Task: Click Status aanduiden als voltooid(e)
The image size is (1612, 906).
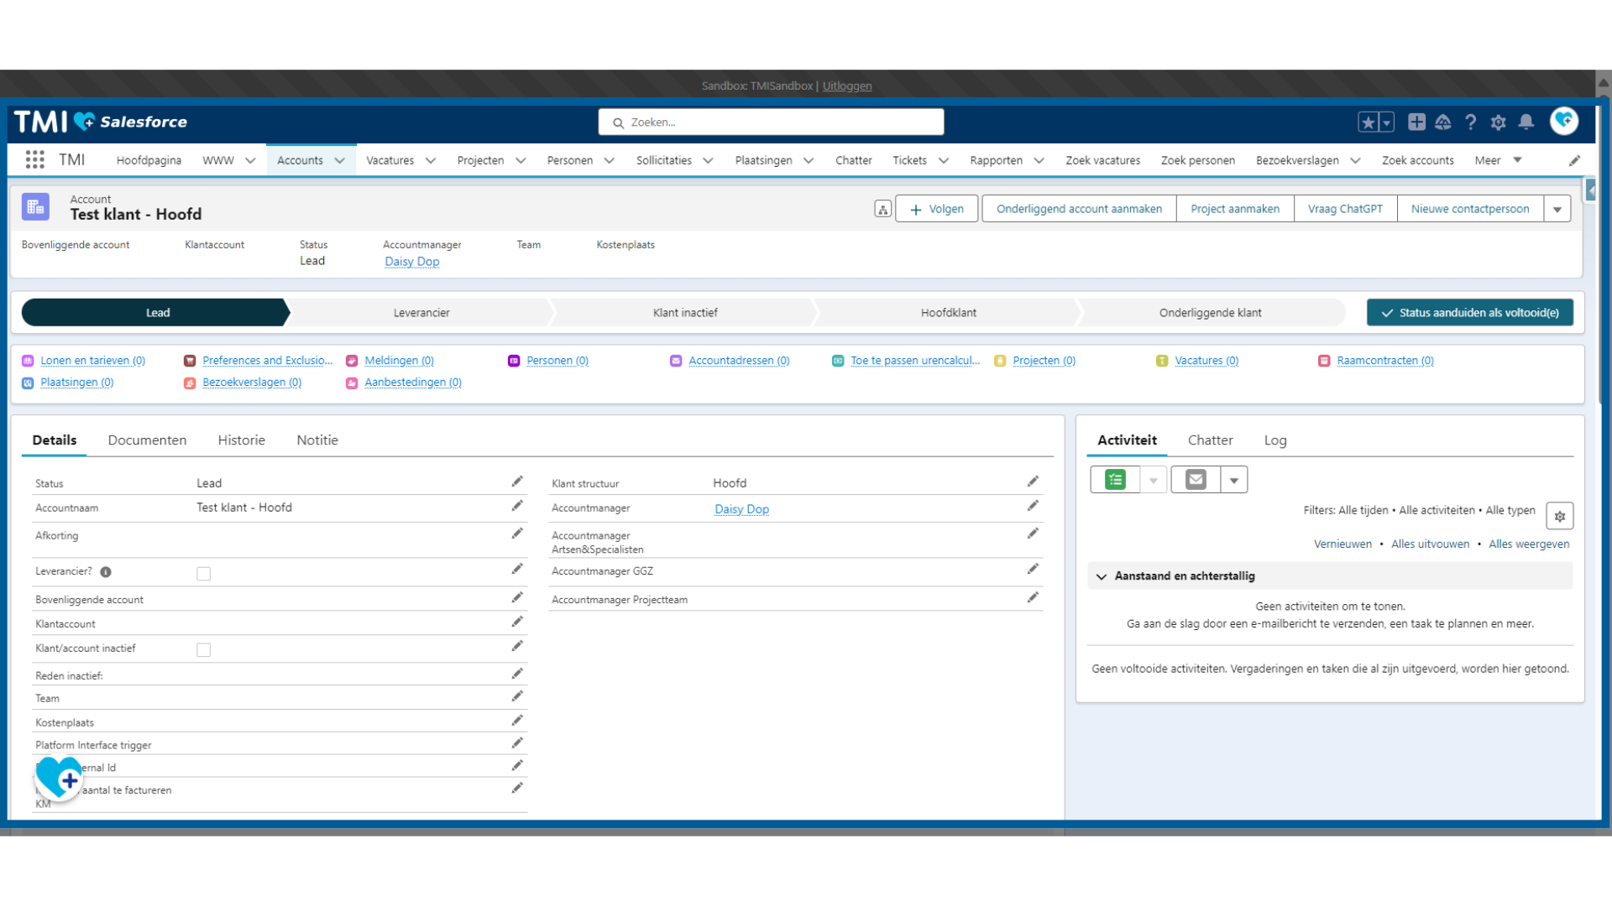Action: pyautogui.click(x=1470, y=313)
